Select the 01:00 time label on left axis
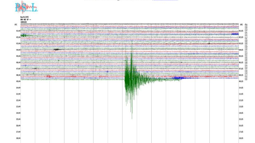 click(18, 31)
